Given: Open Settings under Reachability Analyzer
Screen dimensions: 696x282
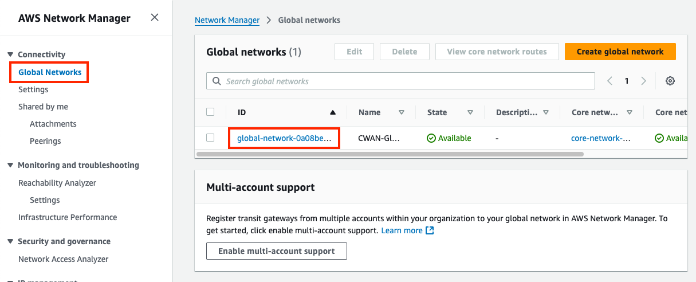Looking at the screenshot, I should (x=45, y=200).
